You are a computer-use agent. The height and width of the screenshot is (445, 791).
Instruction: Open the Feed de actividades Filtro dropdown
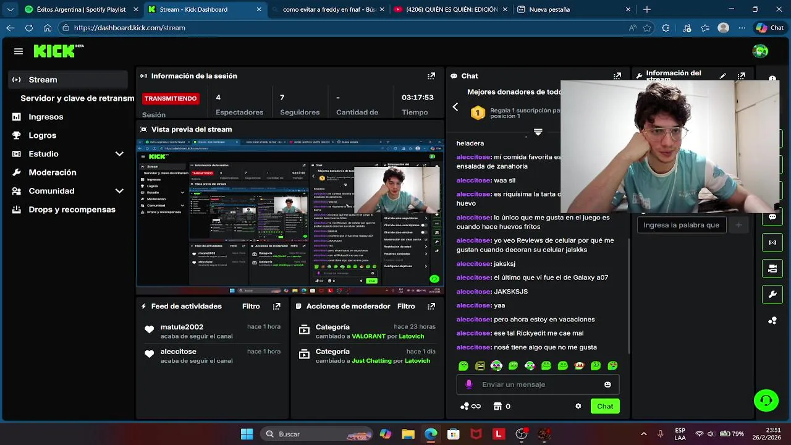click(x=251, y=307)
